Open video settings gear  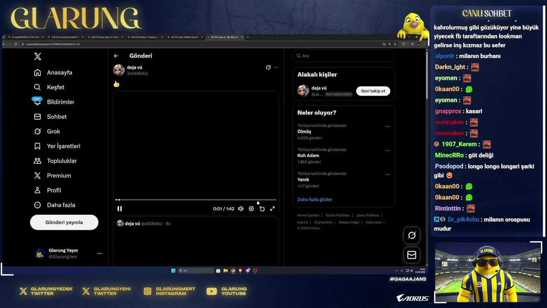251,209
